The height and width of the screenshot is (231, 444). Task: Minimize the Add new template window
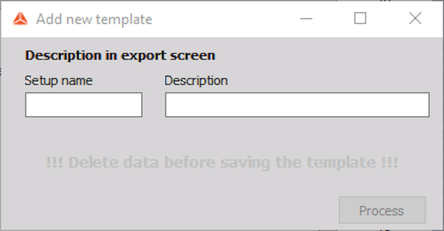click(306, 19)
